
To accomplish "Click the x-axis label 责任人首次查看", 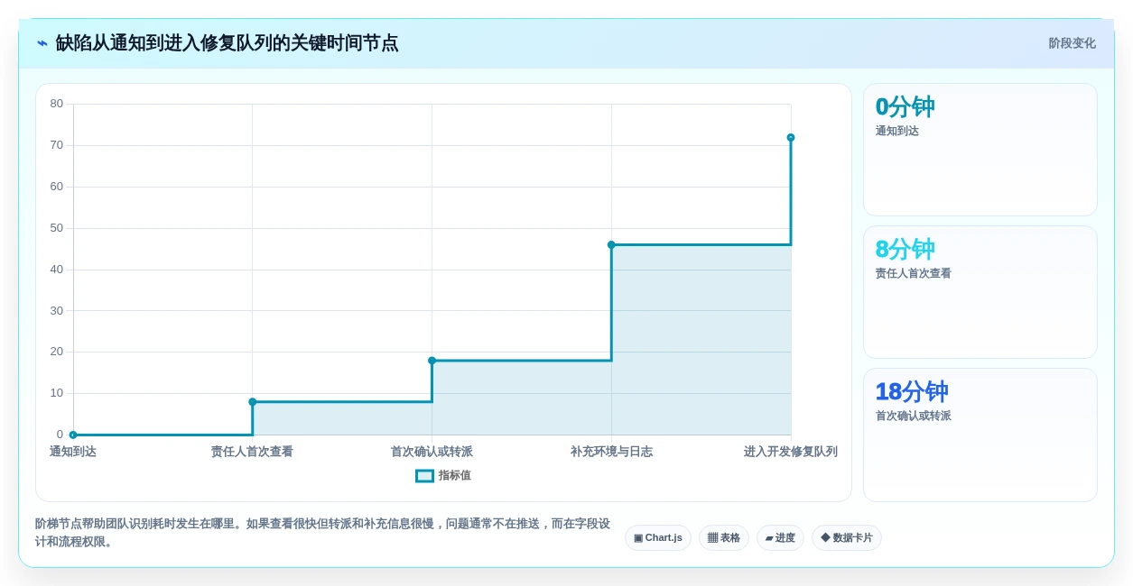I will pyautogui.click(x=252, y=452).
